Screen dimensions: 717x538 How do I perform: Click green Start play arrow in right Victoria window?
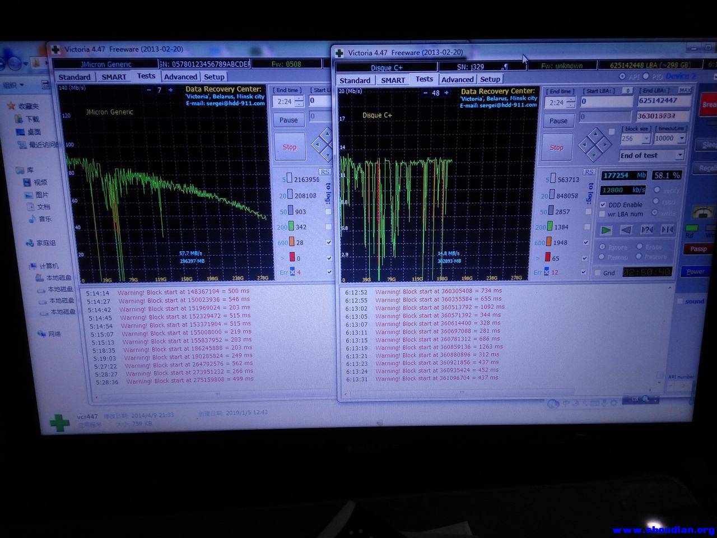click(x=606, y=230)
